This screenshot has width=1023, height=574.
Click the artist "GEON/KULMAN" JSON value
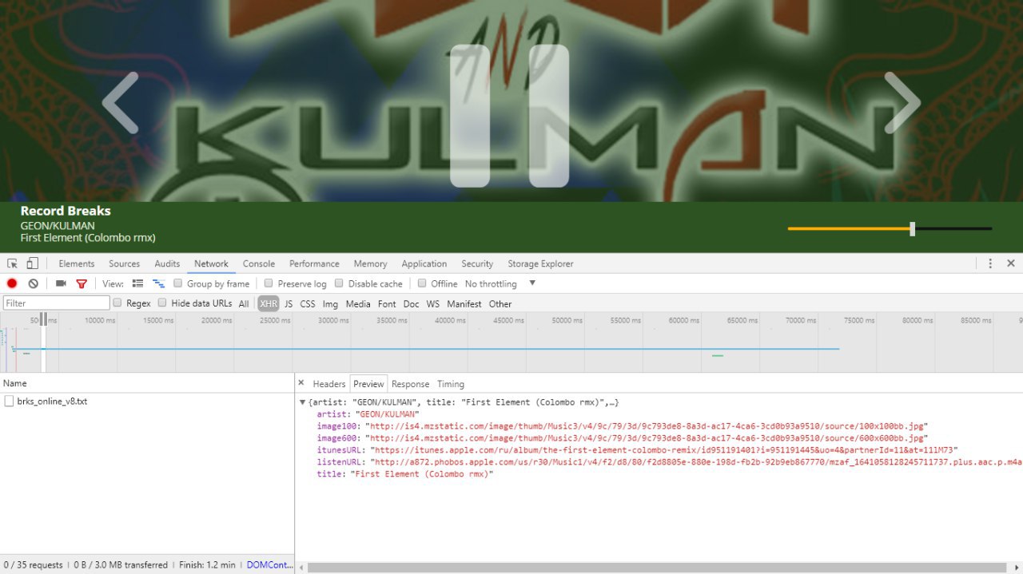tap(387, 414)
